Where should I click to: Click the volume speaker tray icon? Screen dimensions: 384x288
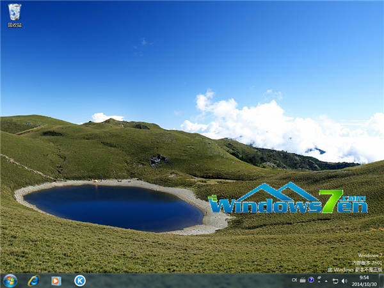click(x=344, y=280)
